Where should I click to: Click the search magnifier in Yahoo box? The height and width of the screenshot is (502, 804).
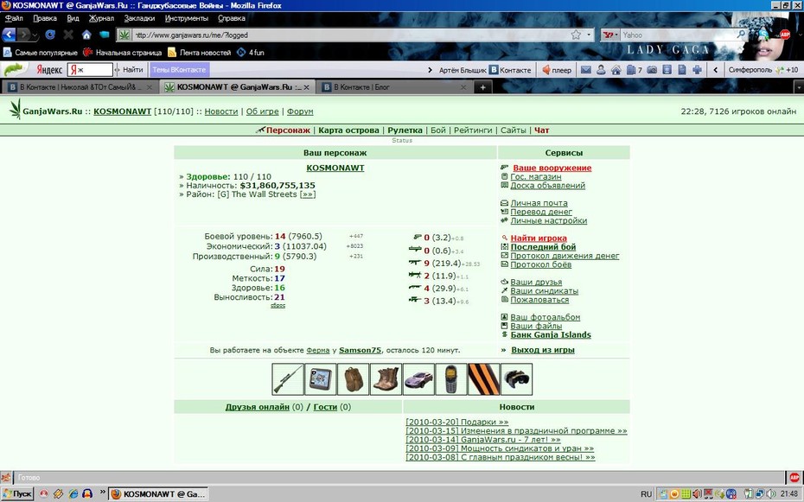pyautogui.click(x=741, y=35)
